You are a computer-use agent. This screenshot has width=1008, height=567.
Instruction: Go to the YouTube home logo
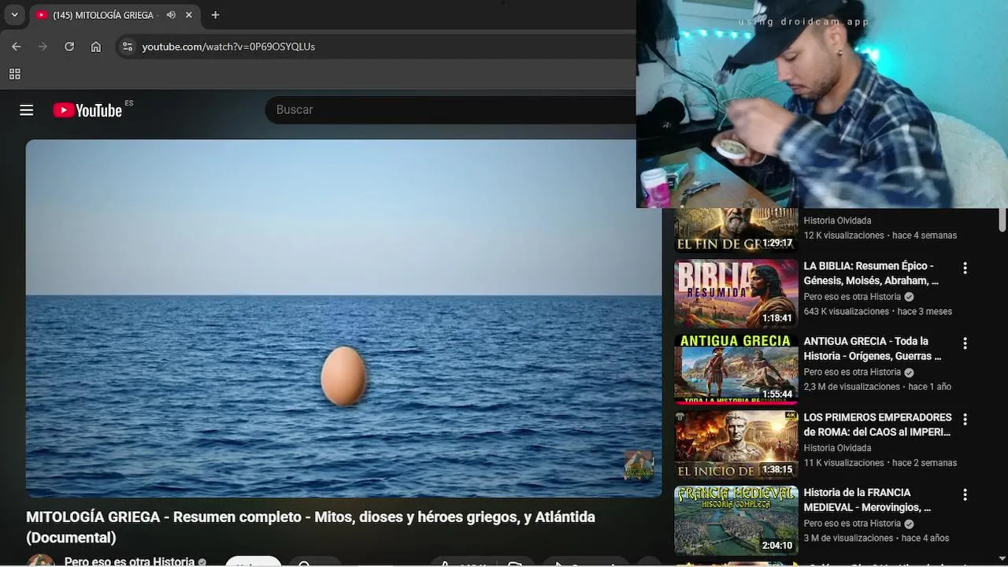(87, 110)
